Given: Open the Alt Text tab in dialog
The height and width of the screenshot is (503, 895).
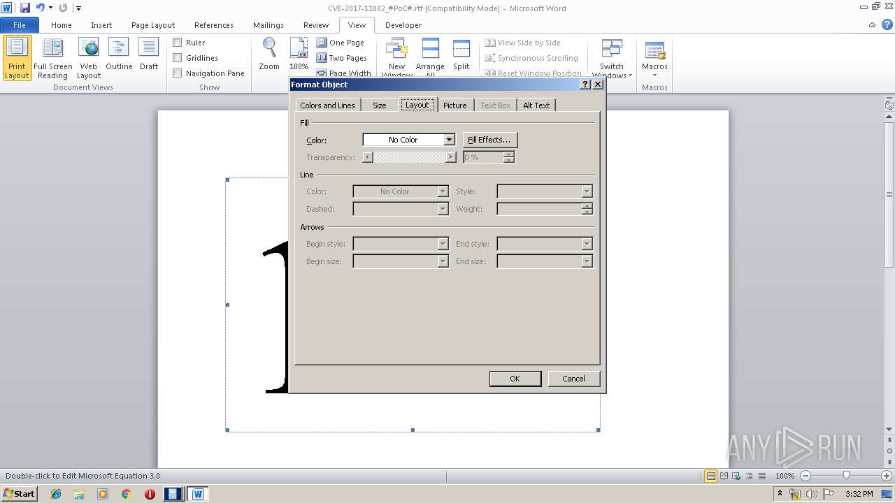Looking at the screenshot, I should [x=537, y=105].
